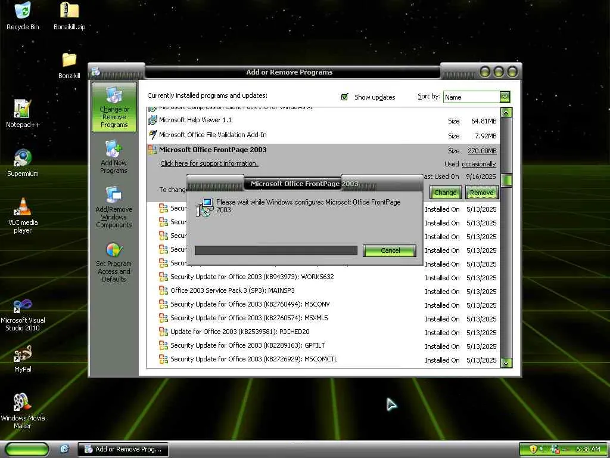
Task: Click the program list scrollbar thumb
Action: point(506,180)
